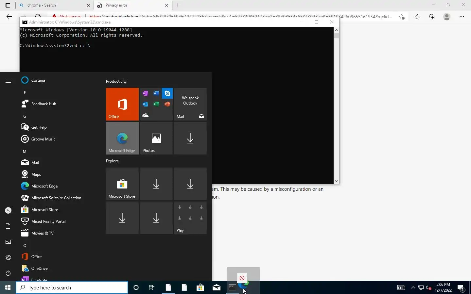The height and width of the screenshot is (294, 471).
Task: Open a new browser tab
Action: (x=178, y=5)
